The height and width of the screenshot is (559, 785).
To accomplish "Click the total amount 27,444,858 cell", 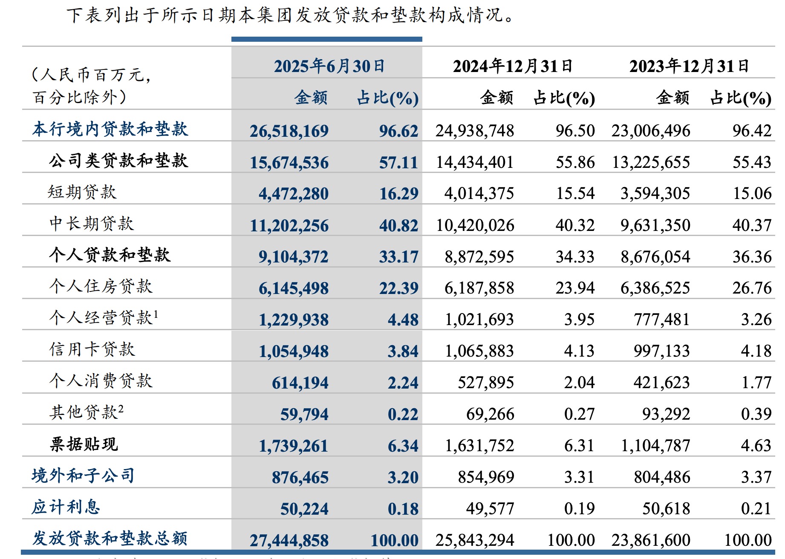I will [289, 540].
